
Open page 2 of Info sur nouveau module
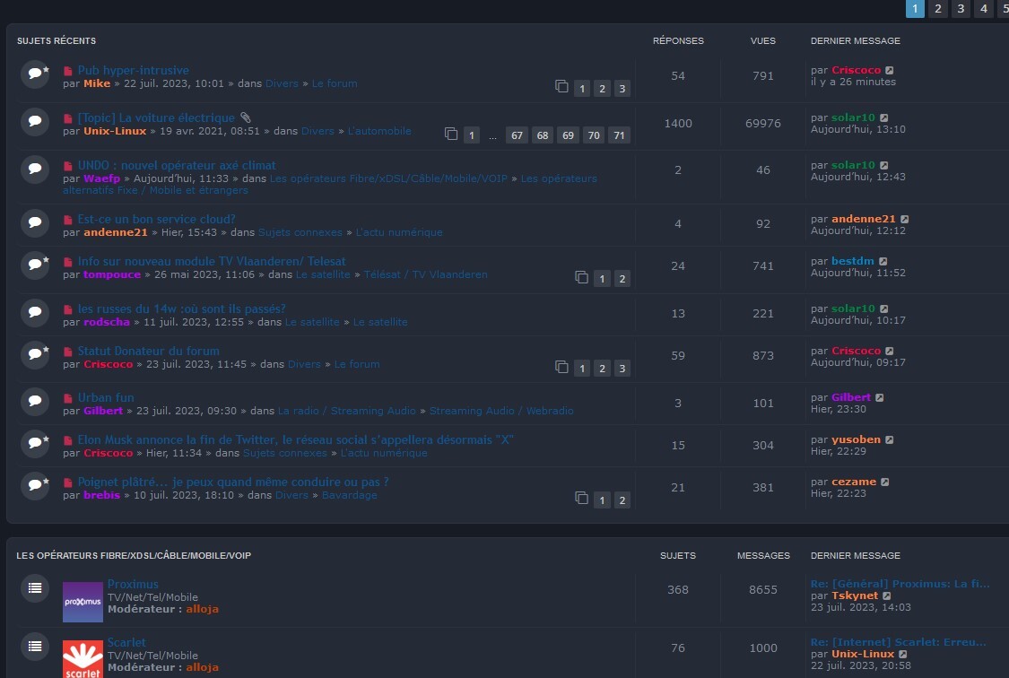click(x=622, y=279)
